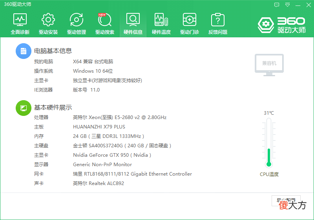Click the blue 电脑基本信息 document icon
This screenshot has width=314, height=220.
point(24,51)
